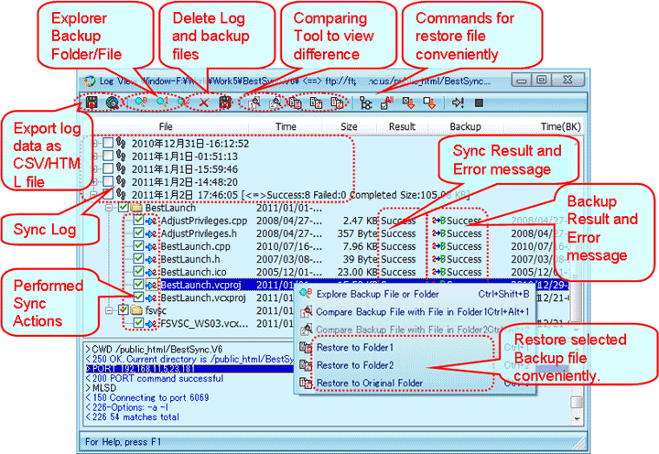Screen dimensions: 659x454
Task: Click the fsvsc folder icon in tree
Action: click(x=136, y=310)
